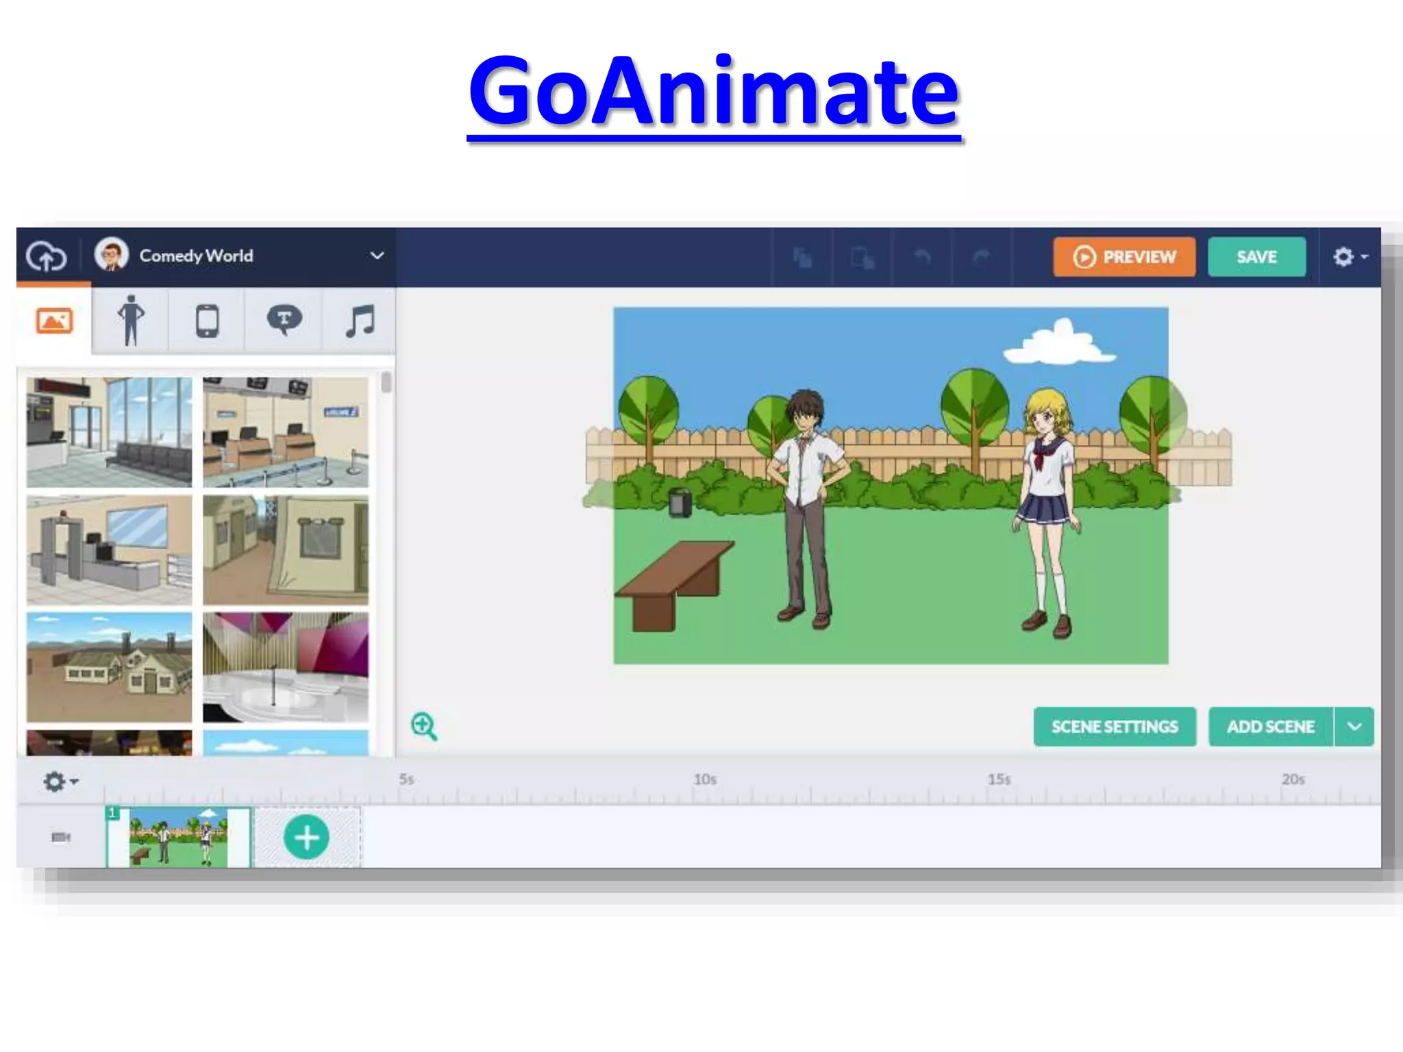Select the Text speech bubble tab
Viewport: 1403px width, 1052px height.
[x=284, y=321]
